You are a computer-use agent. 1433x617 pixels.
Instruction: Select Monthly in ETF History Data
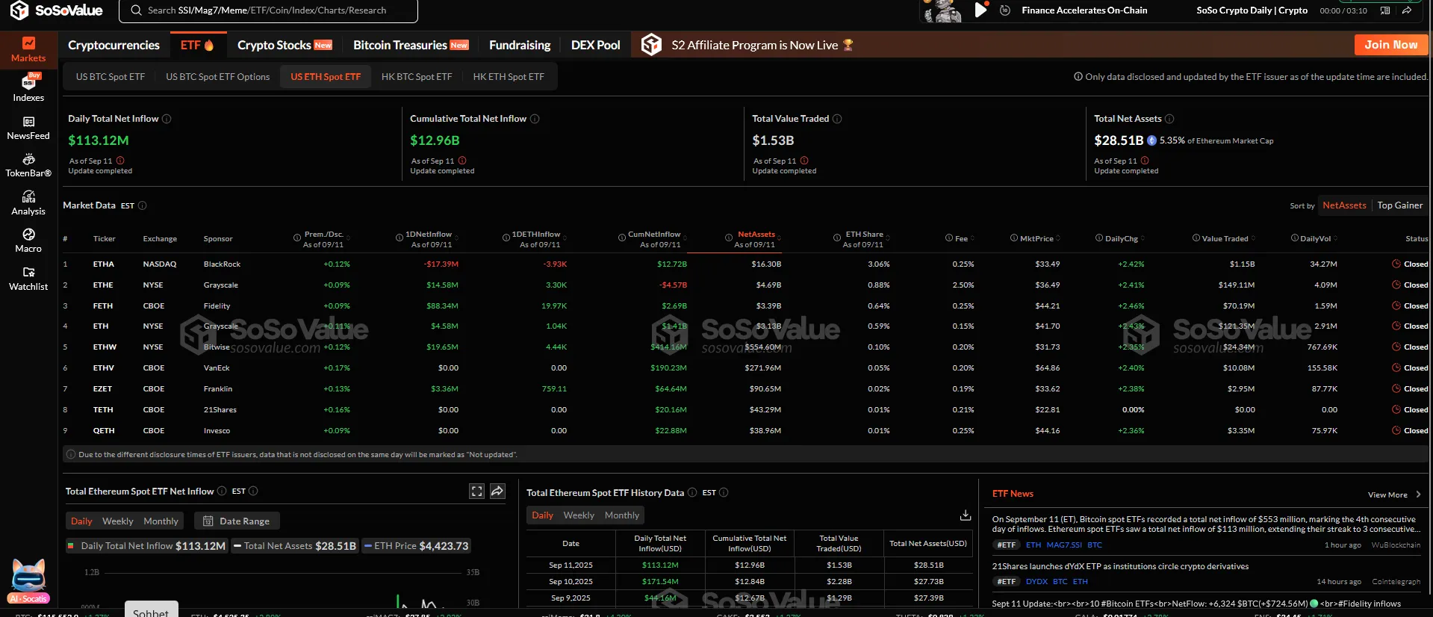click(622, 515)
